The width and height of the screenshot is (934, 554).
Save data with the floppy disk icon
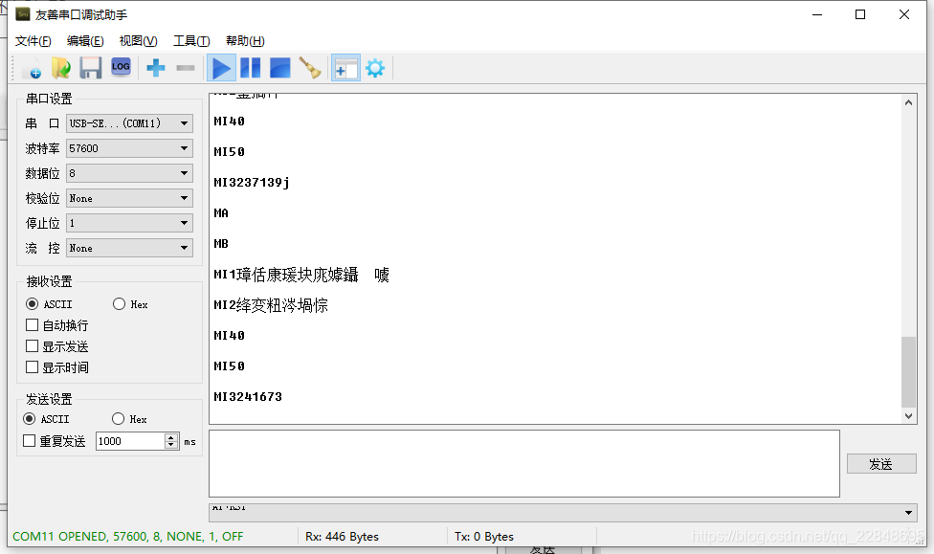point(91,68)
